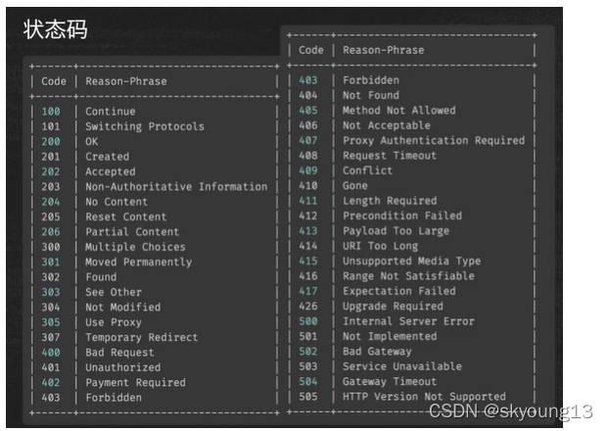Select the 301 Moved Permanently entry
608x431 pixels.
click(155, 262)
